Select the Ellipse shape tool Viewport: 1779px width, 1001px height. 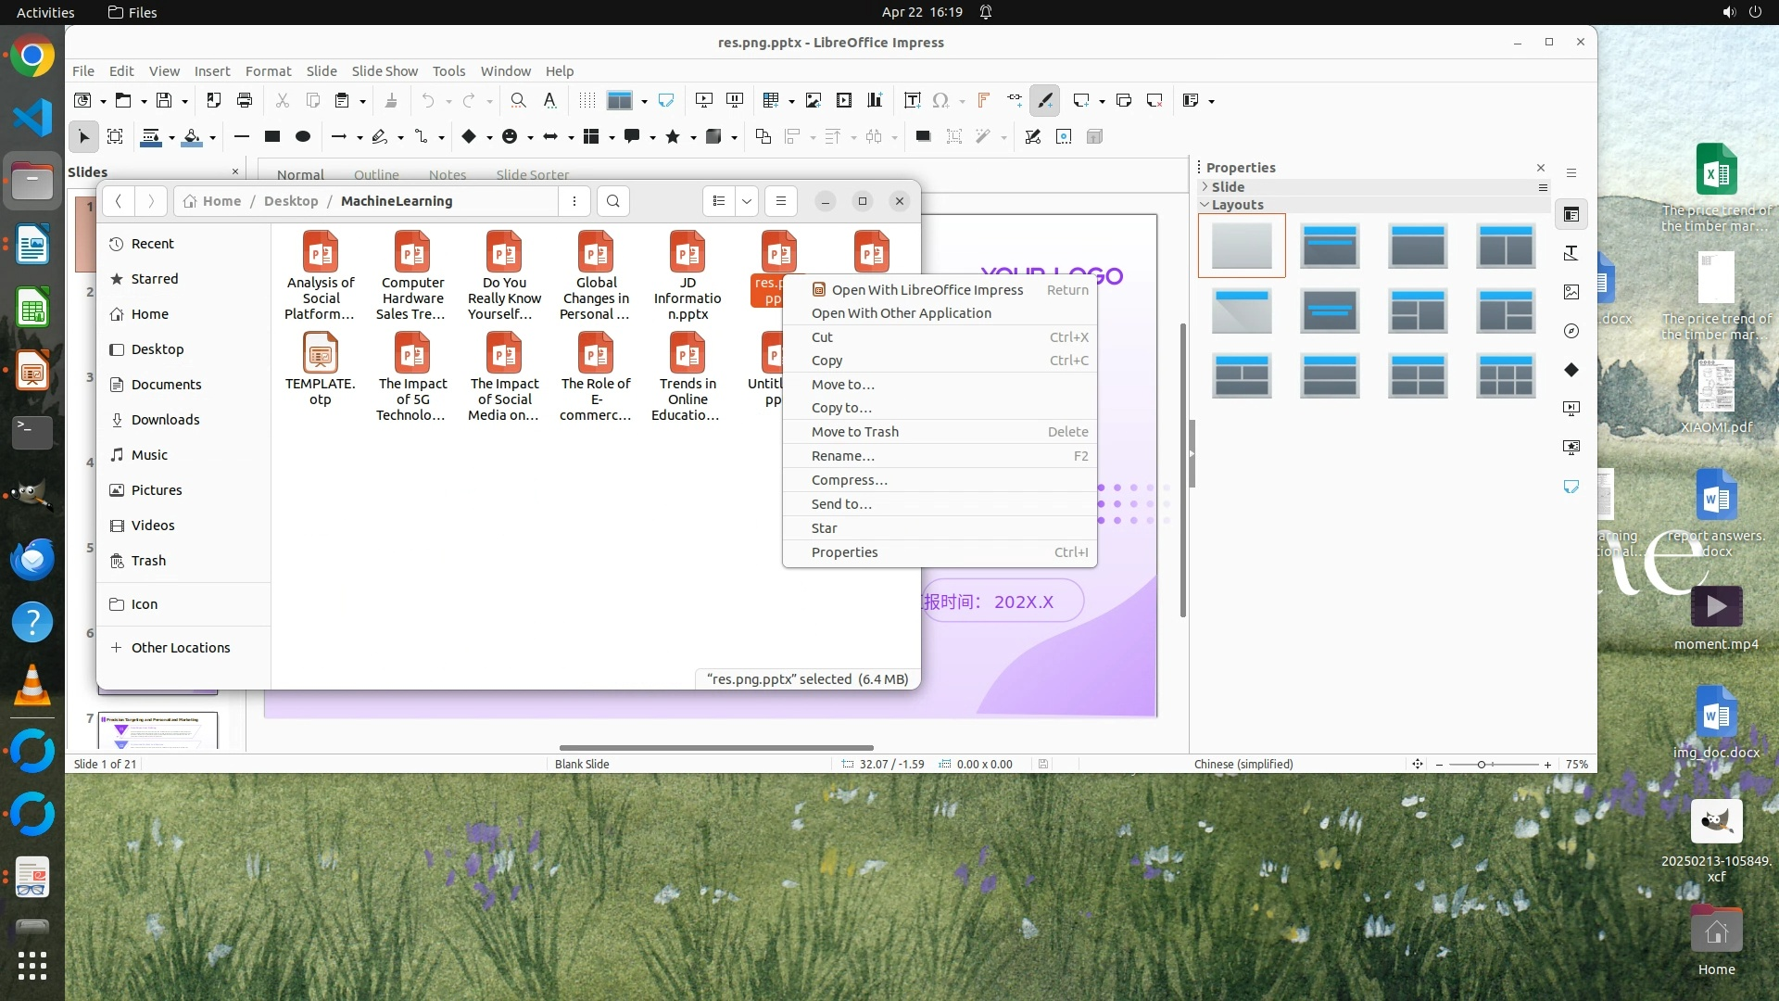coord(302,136)
